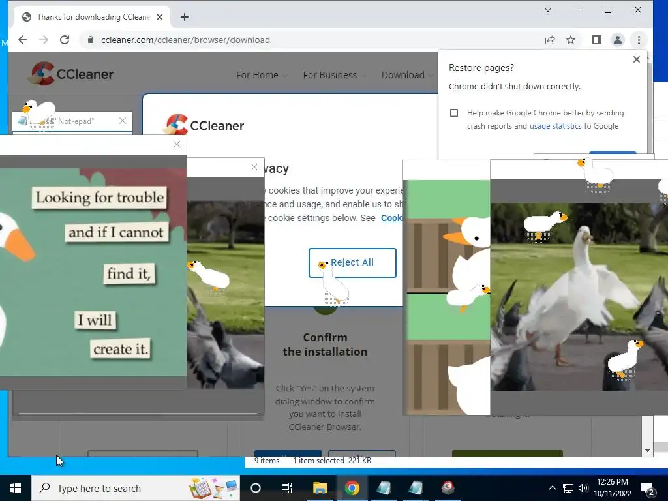Open the Windows Start menu
The image size is (668, 501).
click(16, 488)
